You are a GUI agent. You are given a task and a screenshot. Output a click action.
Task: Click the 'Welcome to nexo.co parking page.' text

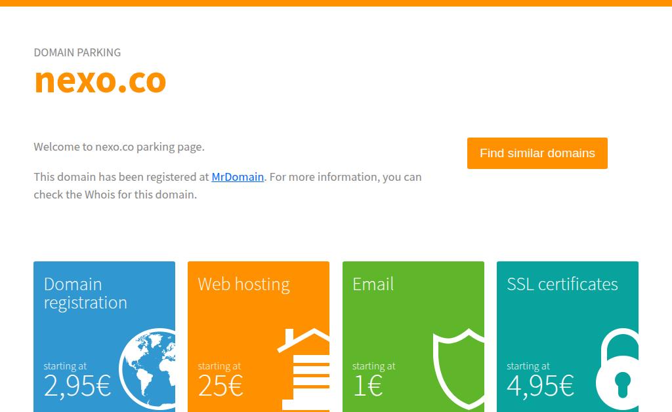[119, 147]
